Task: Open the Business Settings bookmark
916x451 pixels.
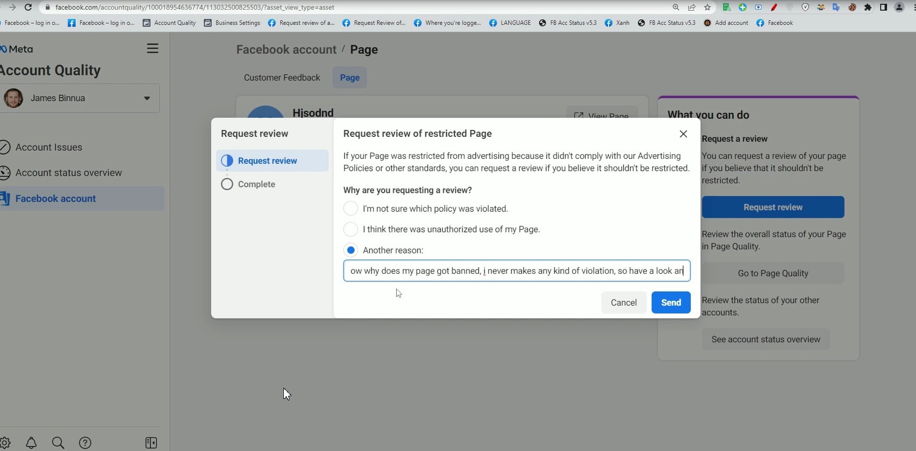Action: [x=232, y=23]
